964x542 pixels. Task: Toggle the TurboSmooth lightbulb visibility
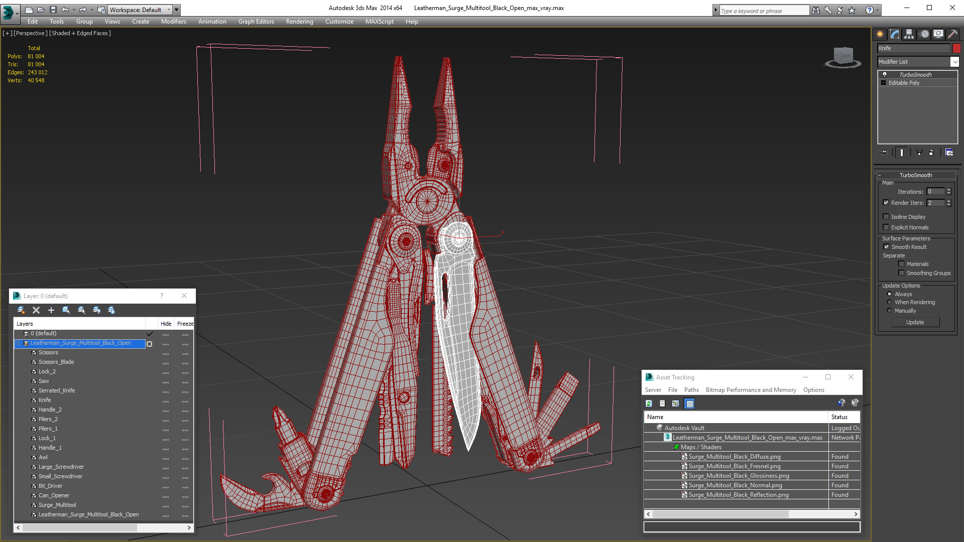point(885,74)
